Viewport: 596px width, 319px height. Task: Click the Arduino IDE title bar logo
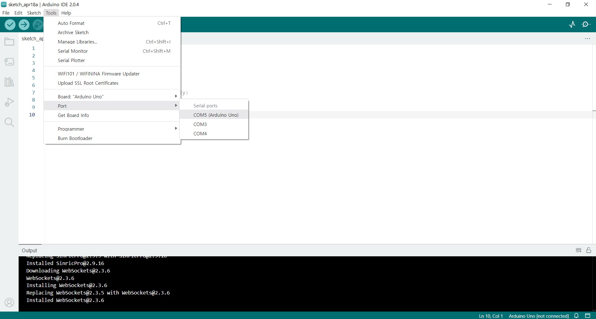4,4
